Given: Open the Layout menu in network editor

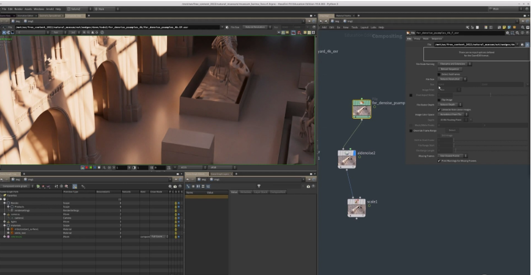Looking at the screenshot, I should 364,27.
